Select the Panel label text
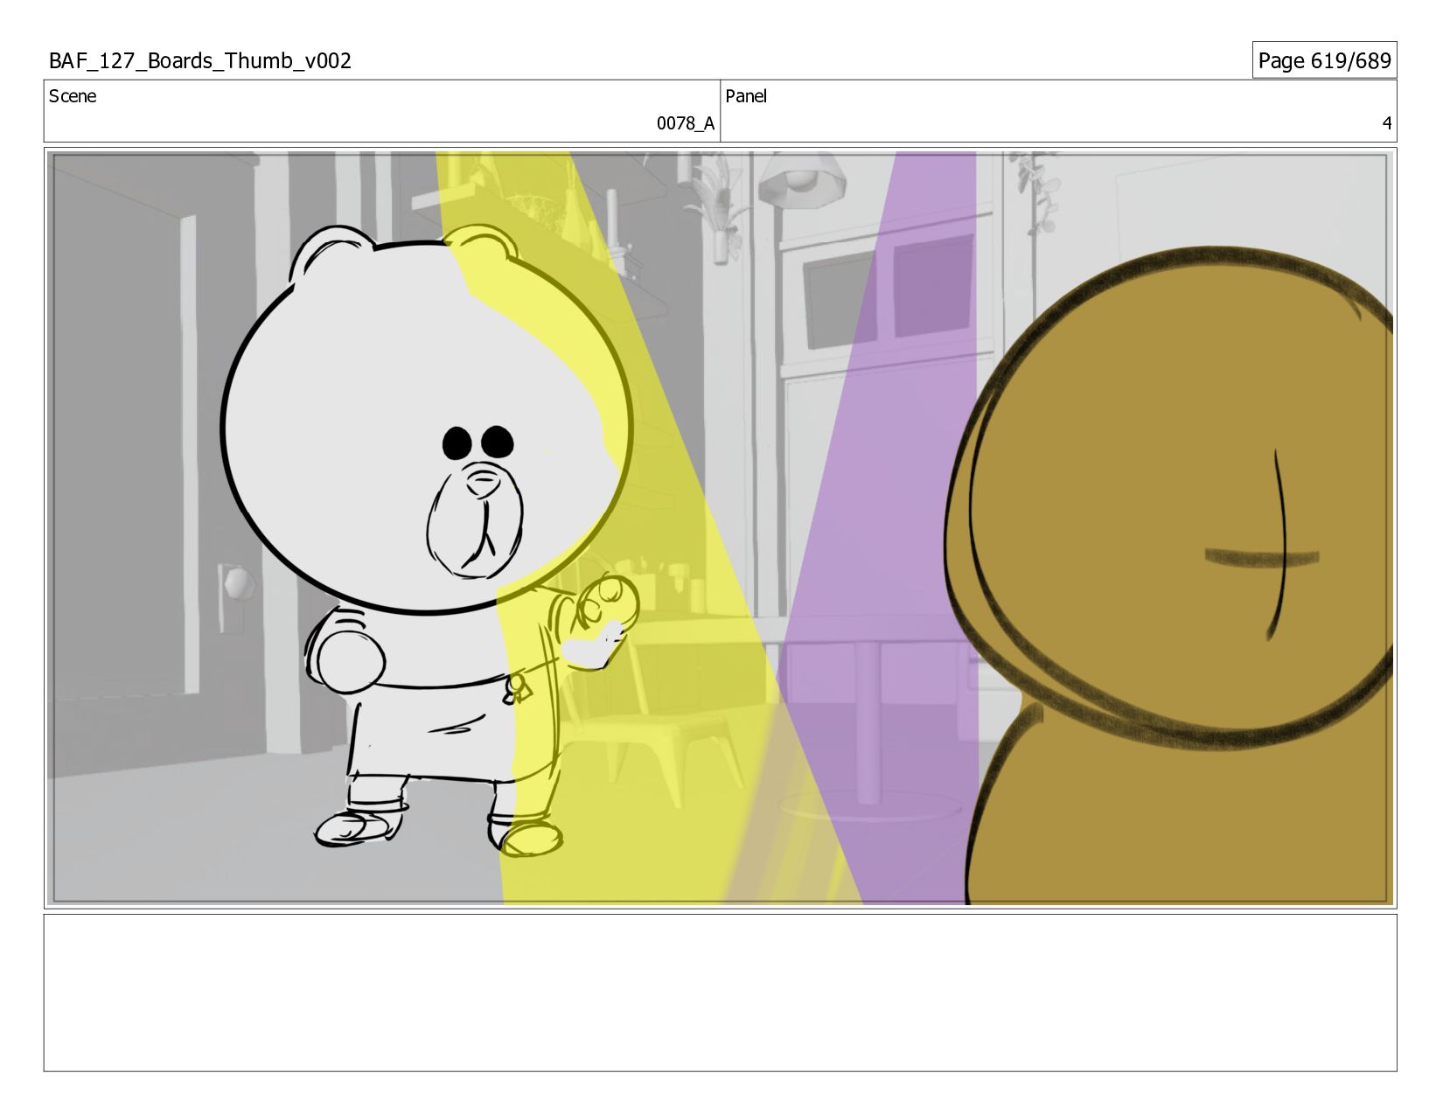 746,96
